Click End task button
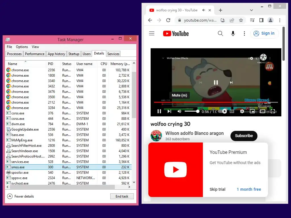Viewport: 291px width, 218px height. point(122,196)
